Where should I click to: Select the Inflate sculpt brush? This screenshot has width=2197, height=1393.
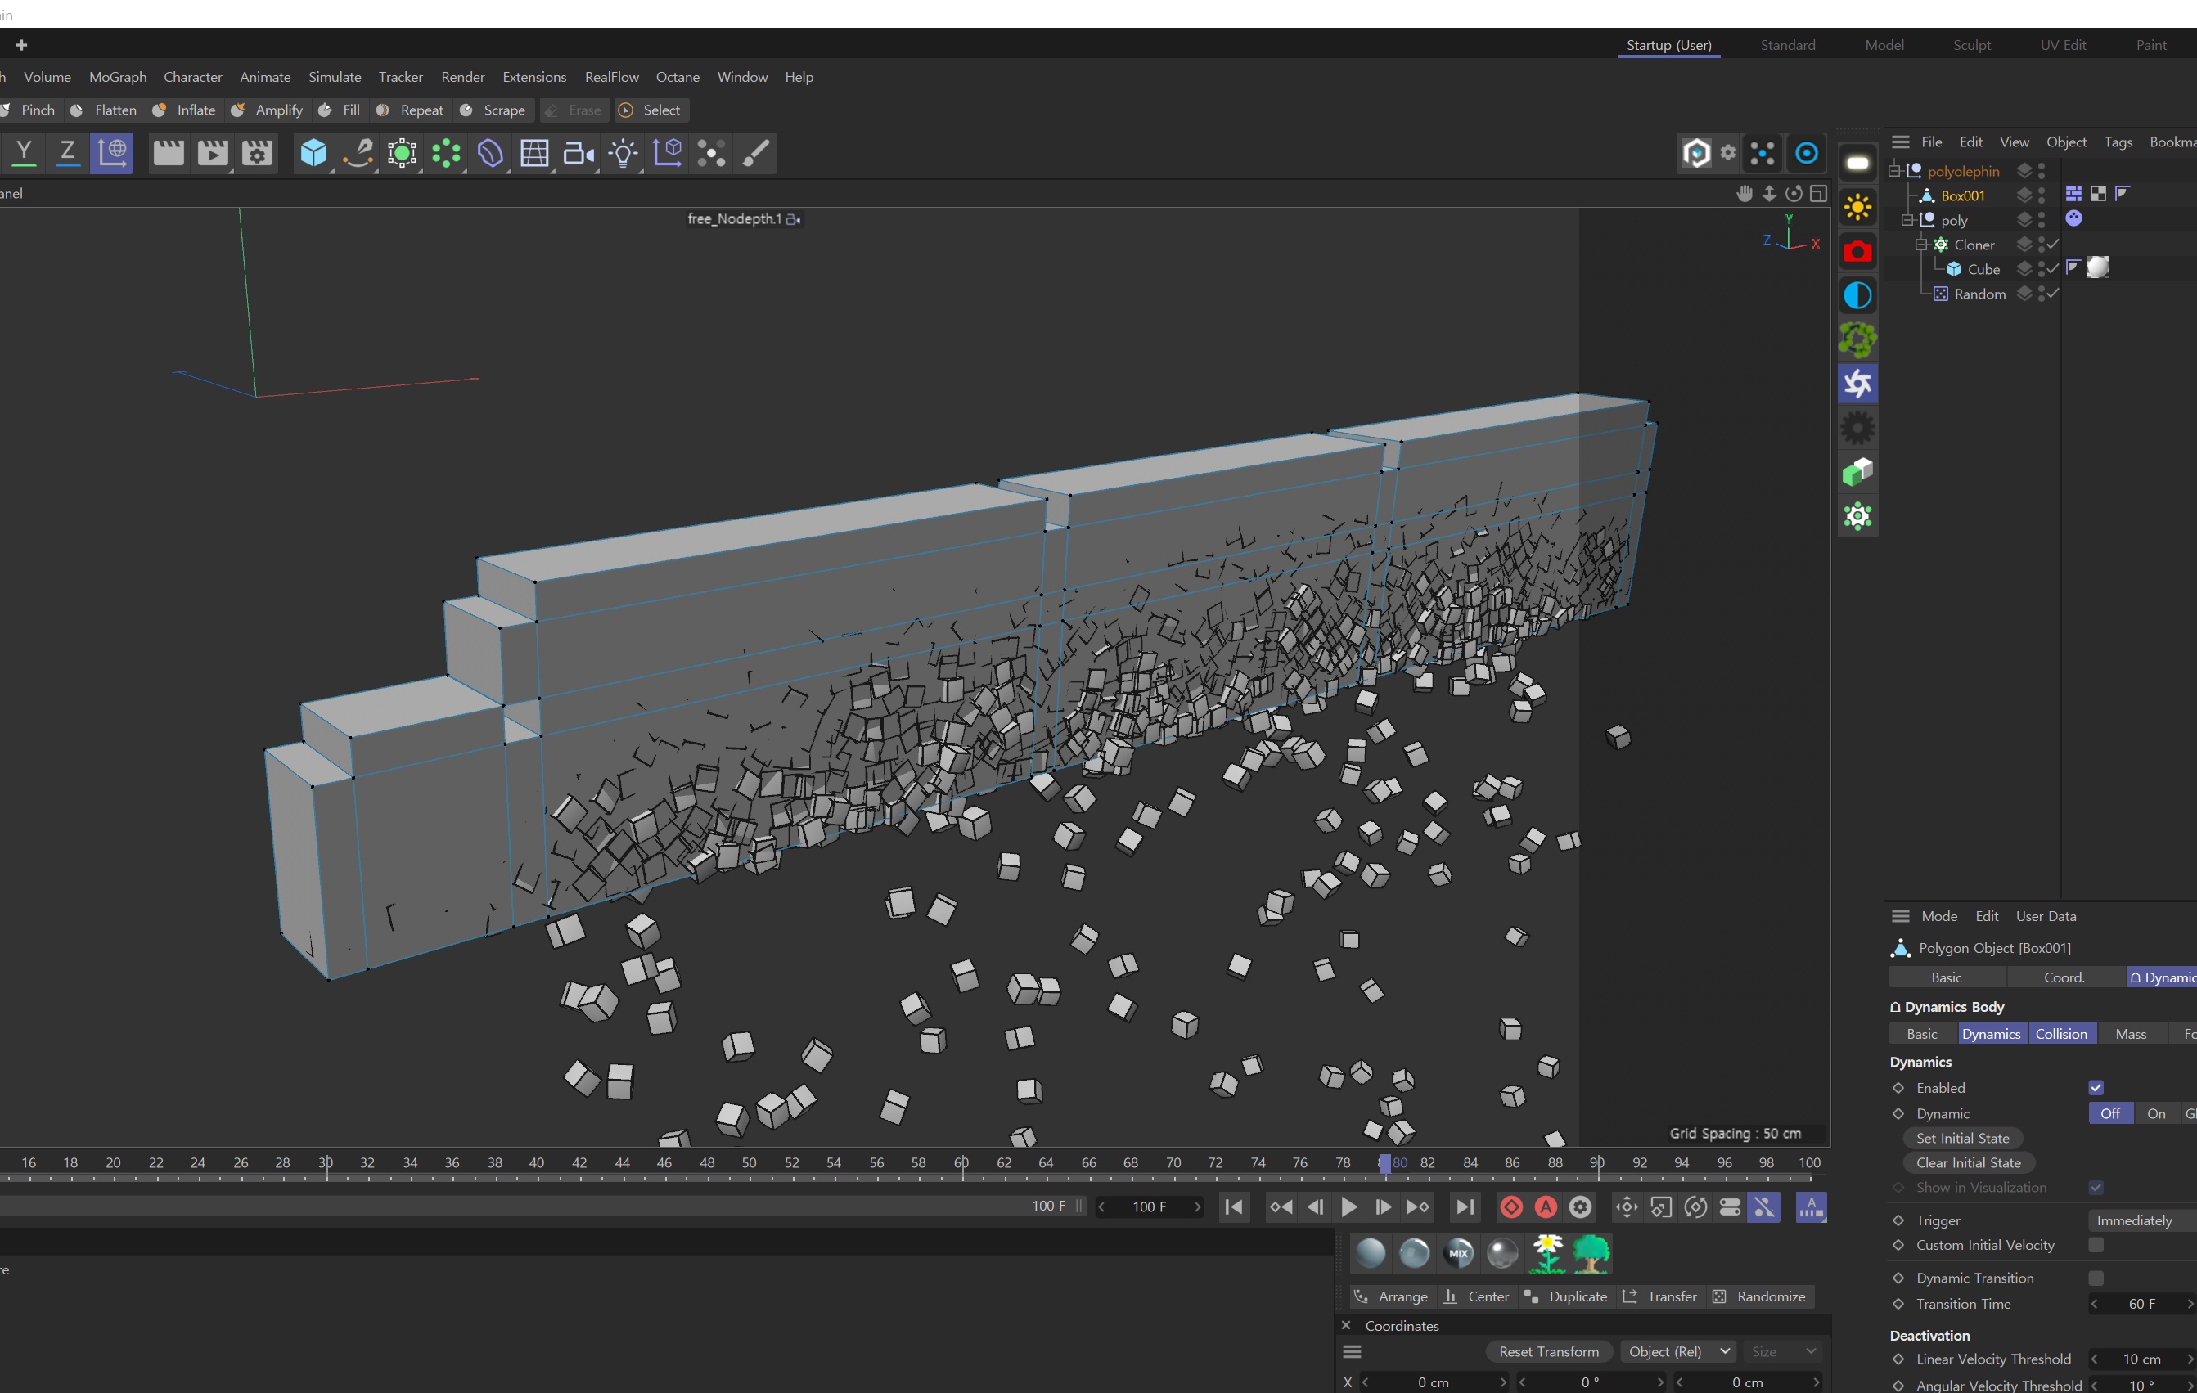(x=185, y=110)
